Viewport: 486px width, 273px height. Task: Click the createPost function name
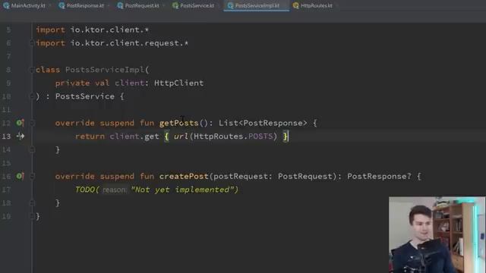(x=184, y=176)
